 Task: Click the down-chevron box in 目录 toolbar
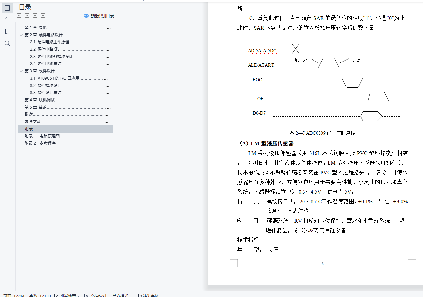click(19, 15)
